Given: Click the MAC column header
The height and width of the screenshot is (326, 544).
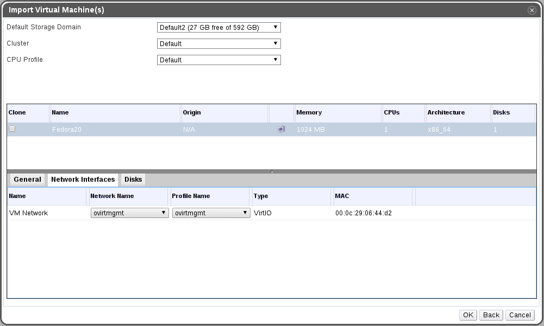Looking at the screenshot, I should (x=341, y=196).
